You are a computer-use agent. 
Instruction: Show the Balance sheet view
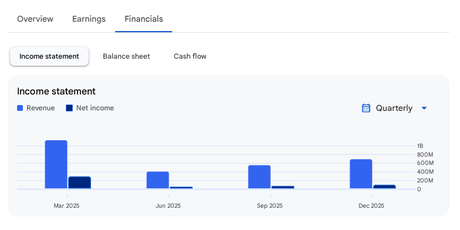[x=126, y=56]
